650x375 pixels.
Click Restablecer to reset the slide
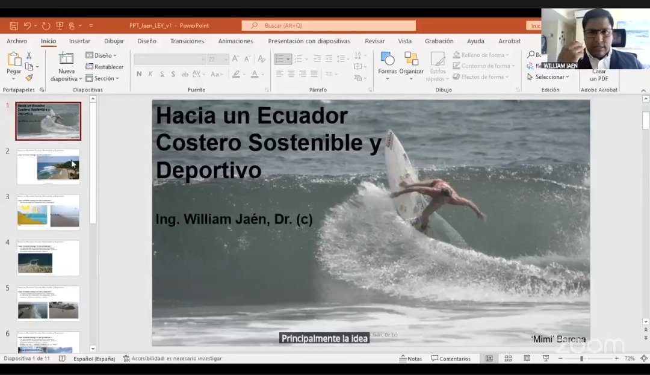point(105,67)
